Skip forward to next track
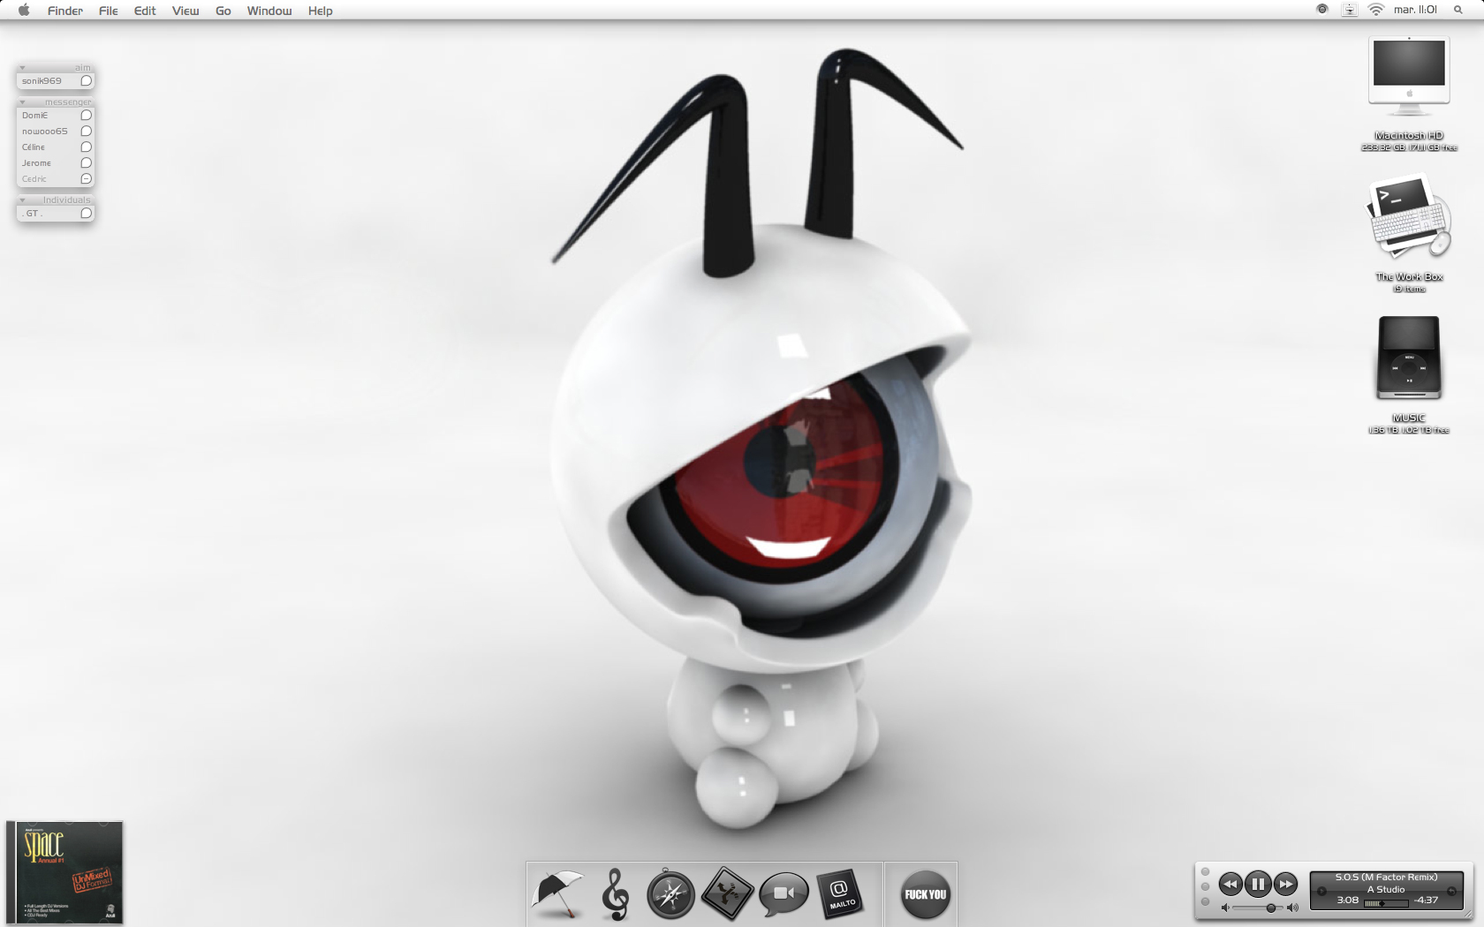The image size is (1484, 927). point(1286,884)
